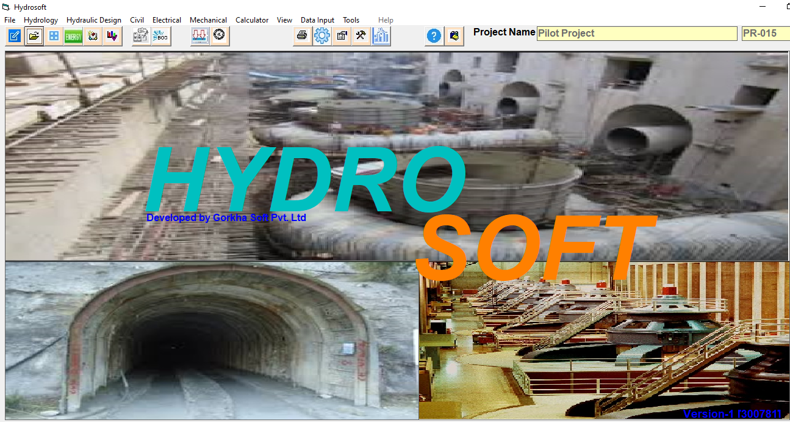Open the File menu
Image resolution: width=790 pixels, height=422 pixels.
point(10,20)
